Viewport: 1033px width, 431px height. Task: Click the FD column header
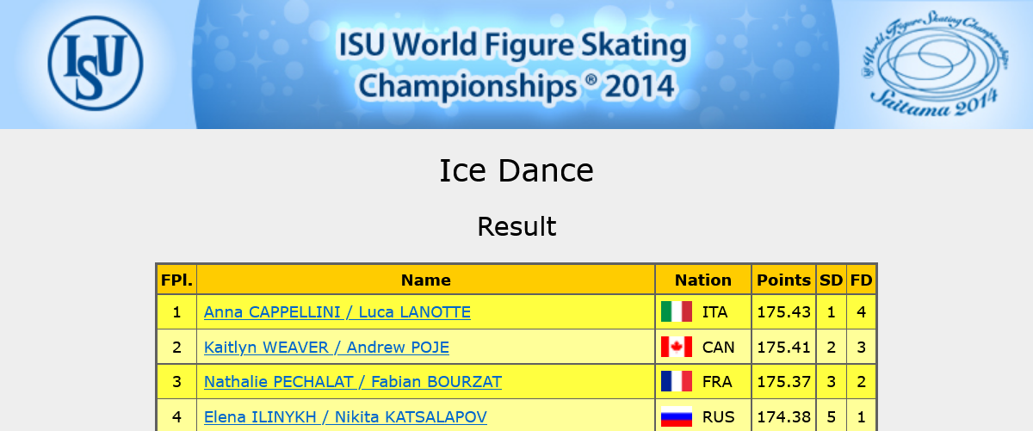861,280
